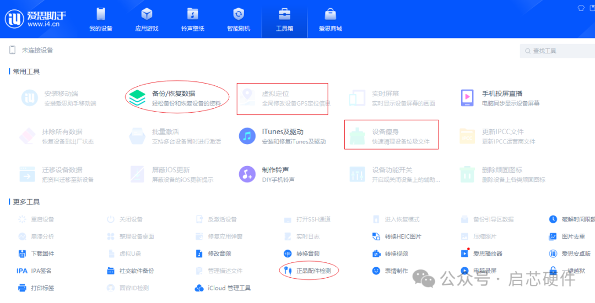The height and width of the screenshot is (303, 595).
Task: Click 设备瘦身 broom icon
Action: click(358, 136)
